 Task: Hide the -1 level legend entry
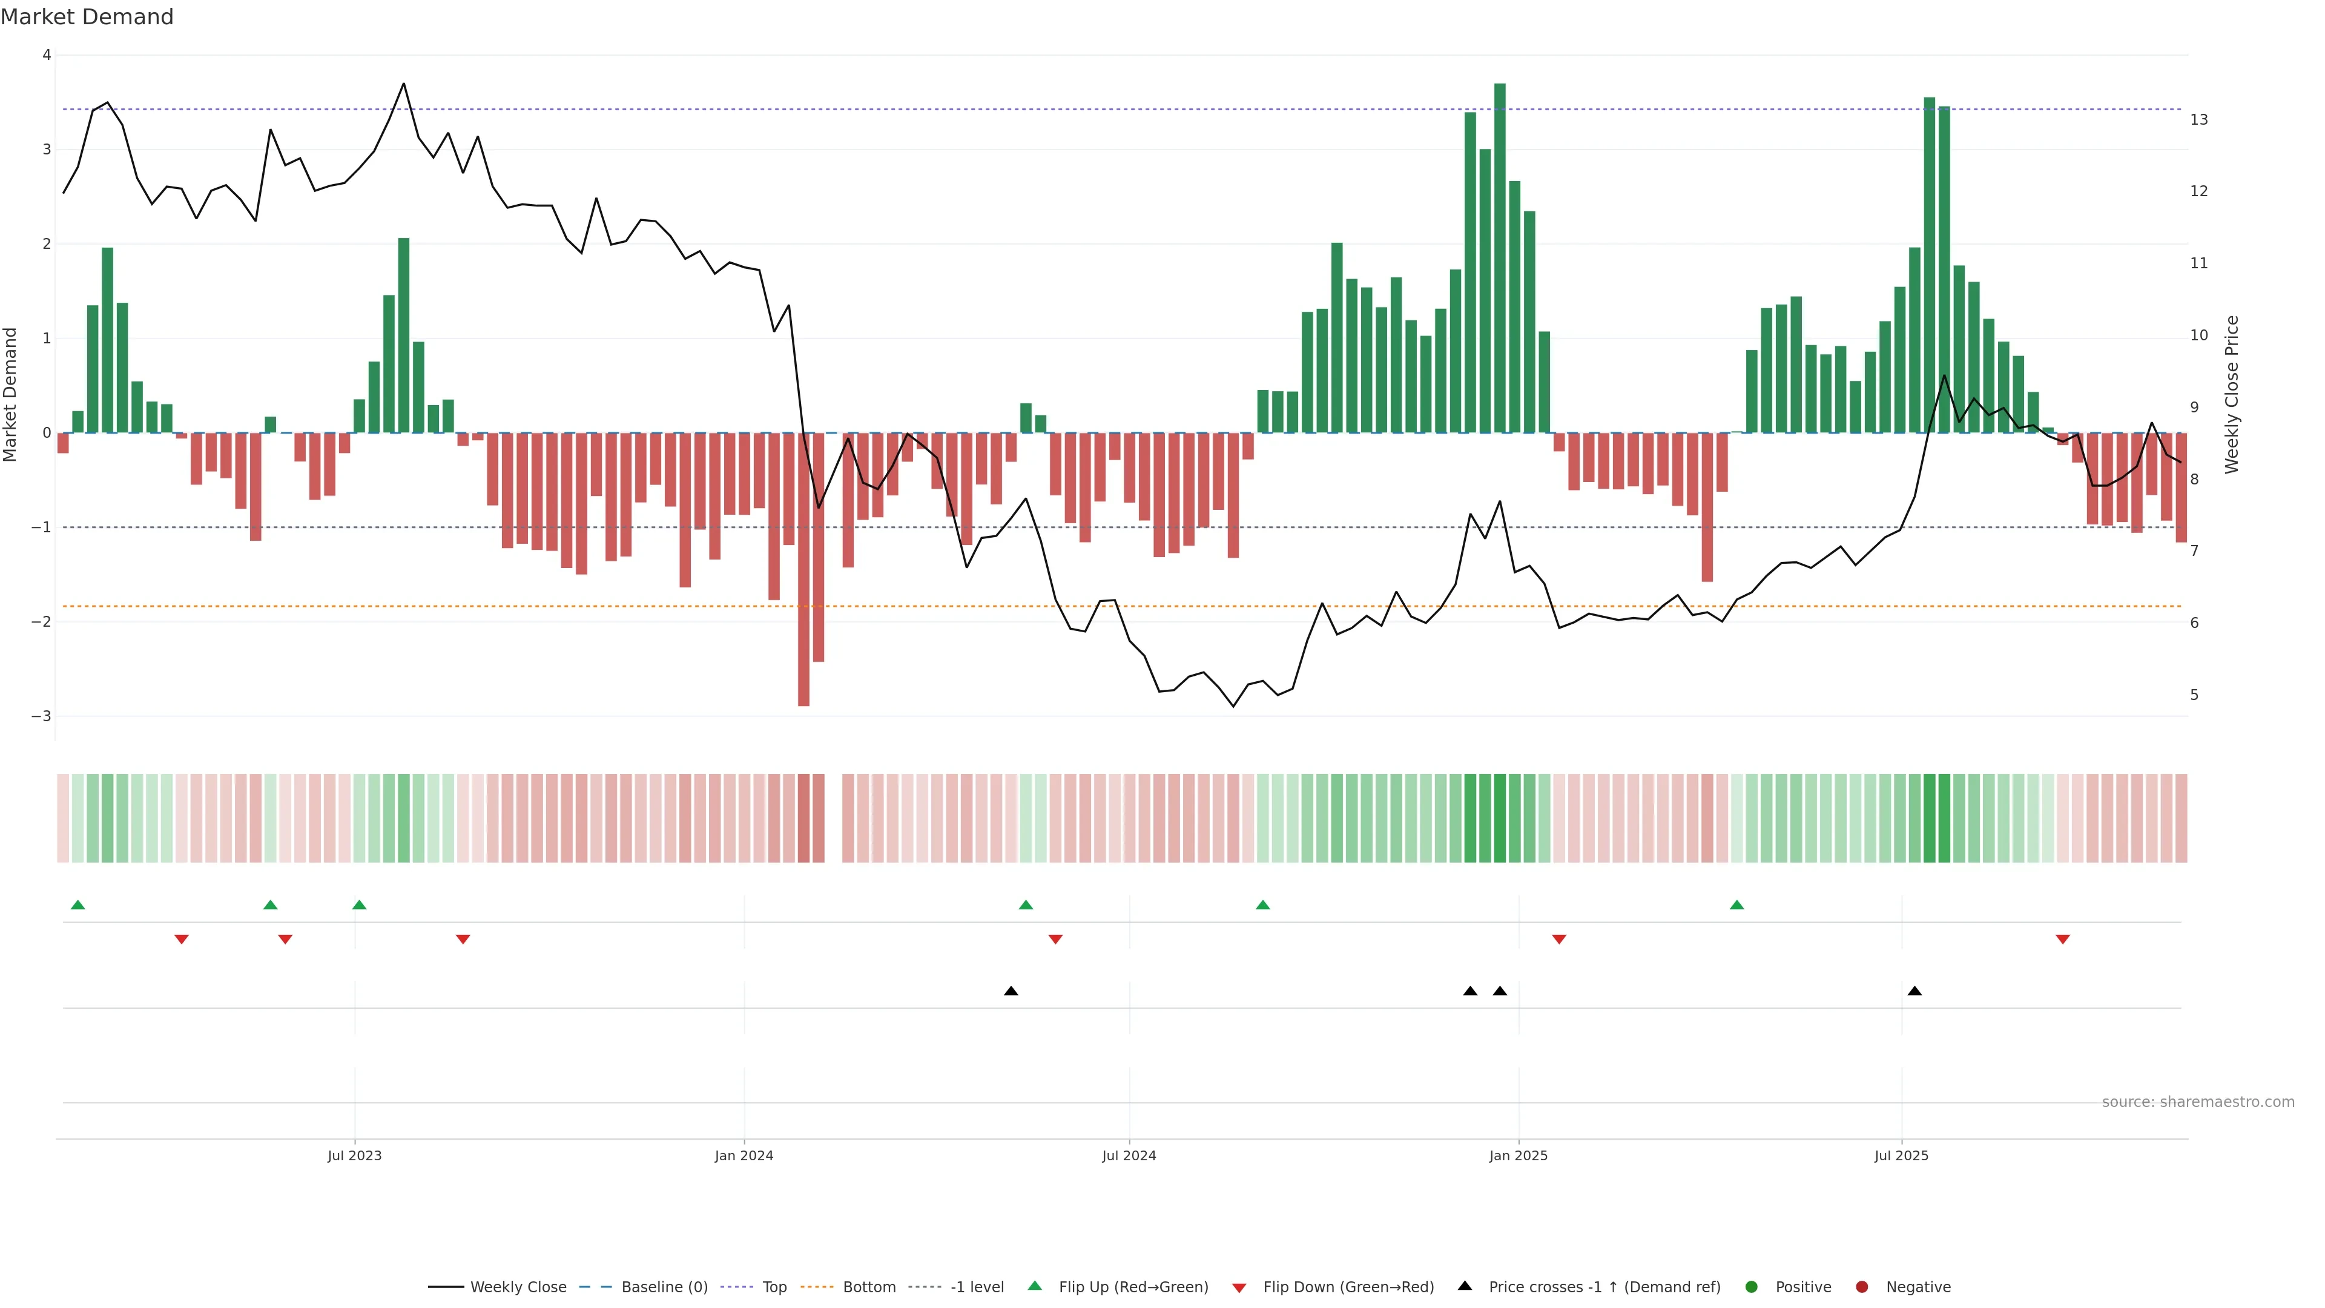[x=977, y=1287]
